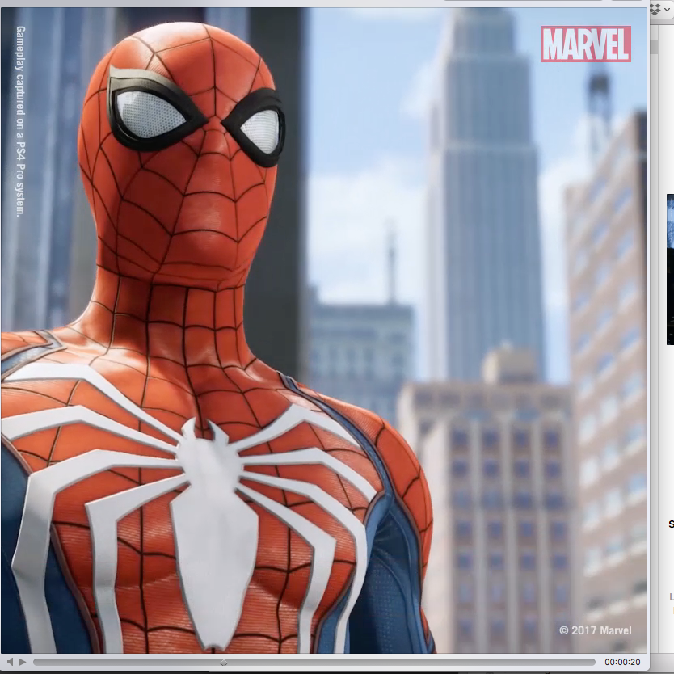Mute the video with the speaker icon
This screenshot has width=674, height=674.
[10, 662]
